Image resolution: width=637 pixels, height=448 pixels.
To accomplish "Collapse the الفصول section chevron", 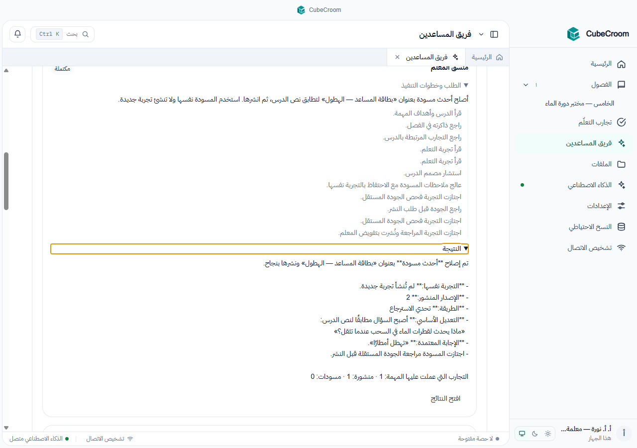I will (526, 85).
